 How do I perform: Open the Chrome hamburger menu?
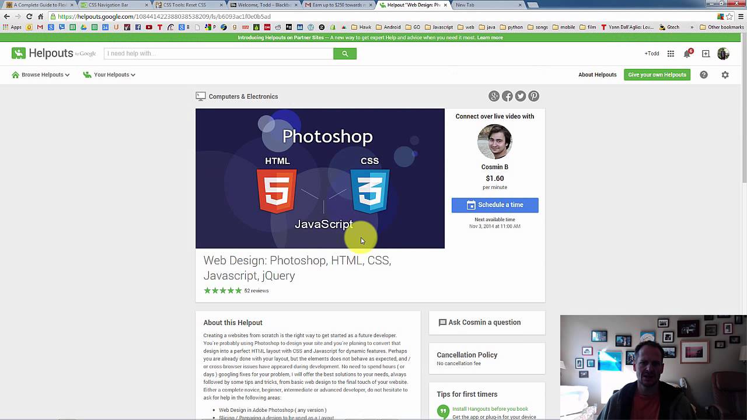740,16
